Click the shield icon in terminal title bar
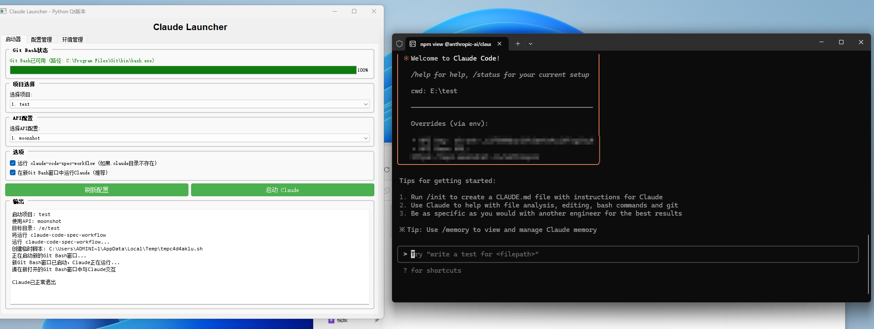874x329 pixels. [399, 44]
